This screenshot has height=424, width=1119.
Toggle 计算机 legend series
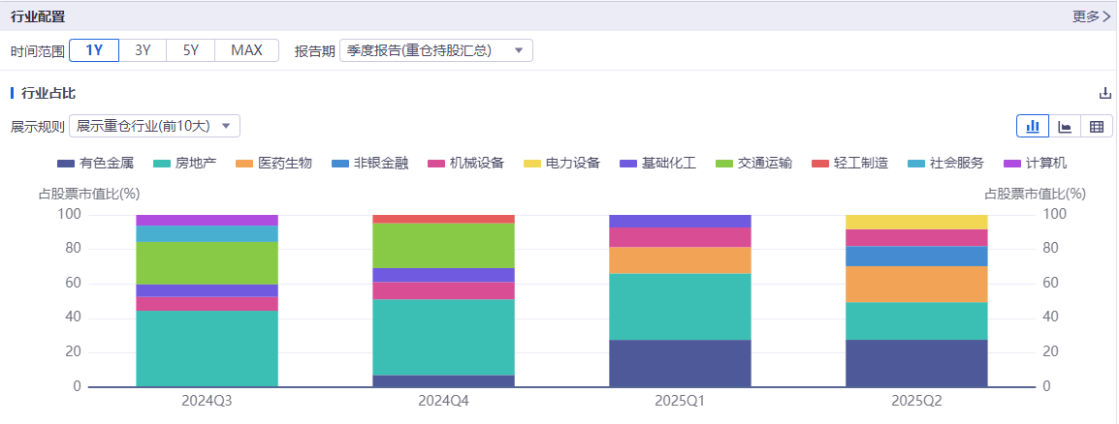coord(1036,164)
